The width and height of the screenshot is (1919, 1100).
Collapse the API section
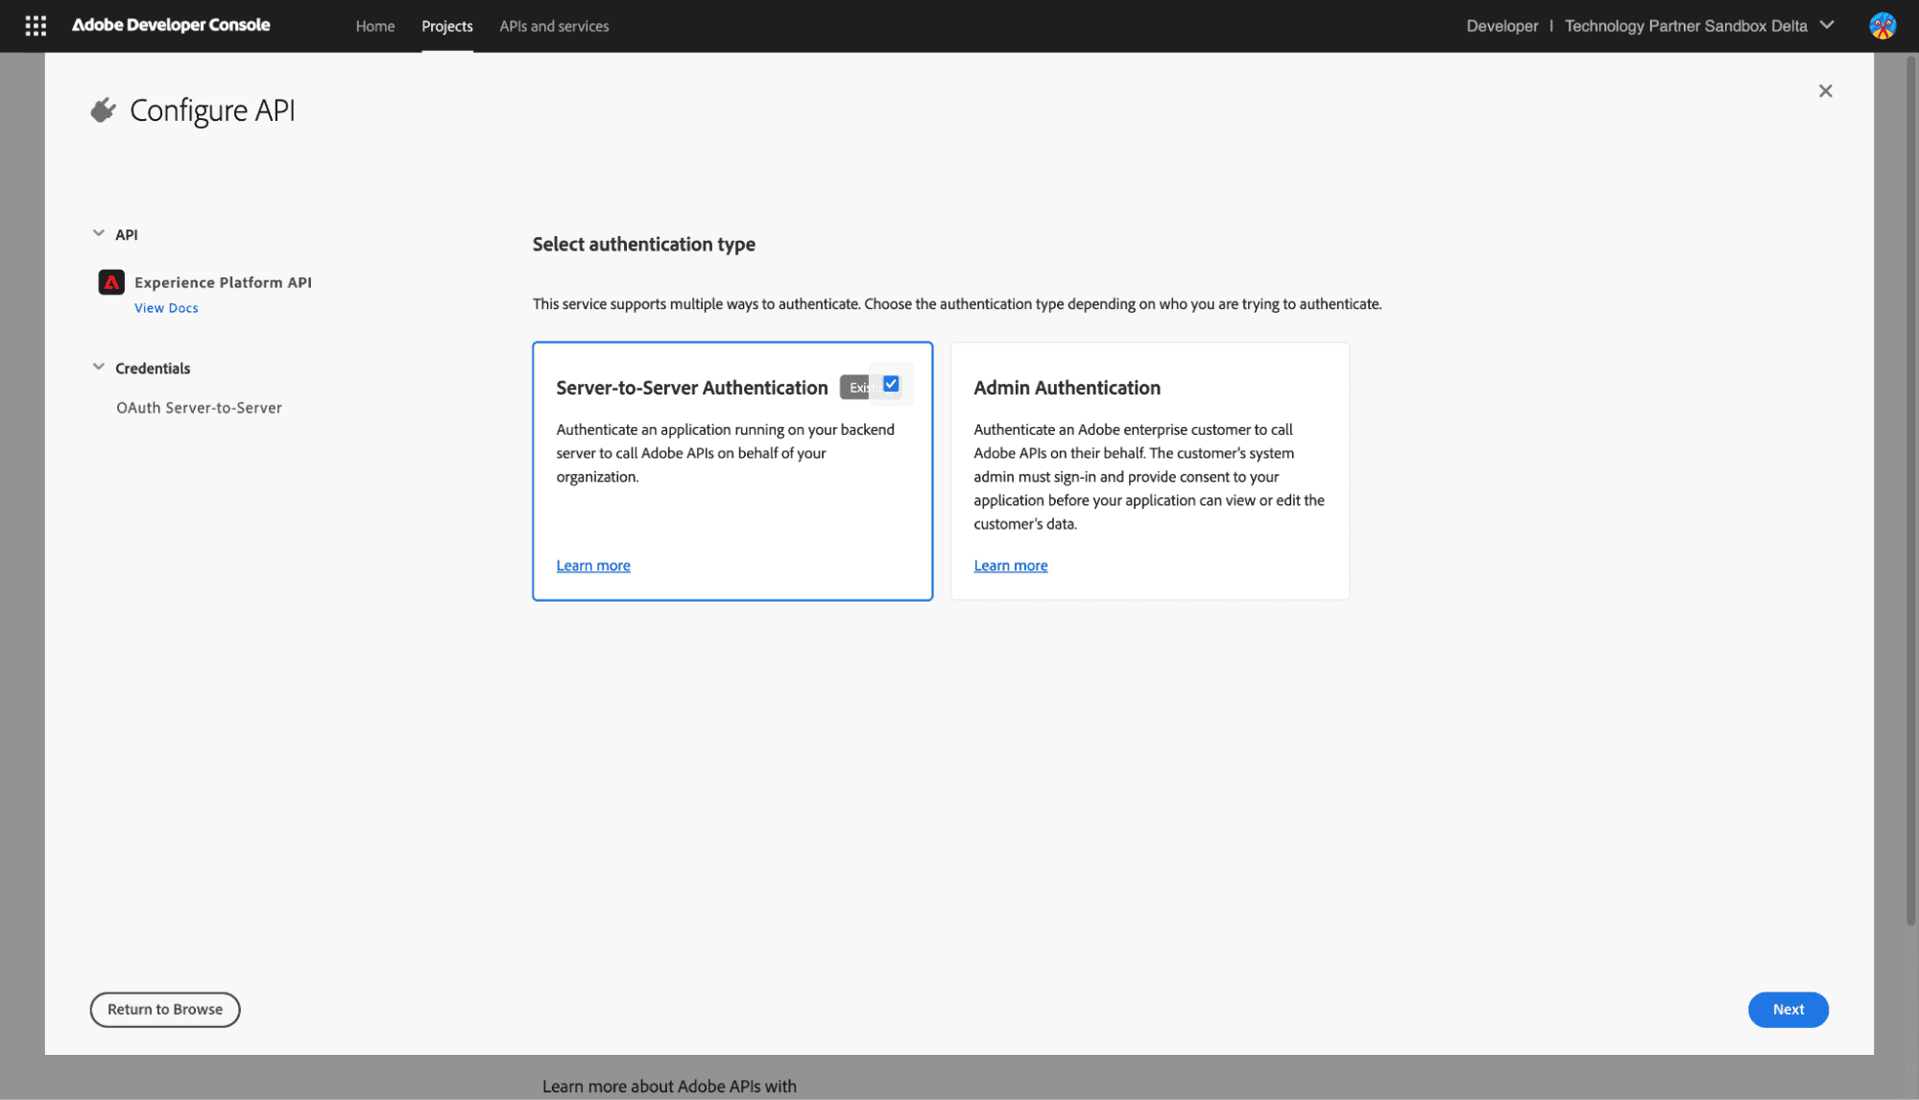(x=99, y=233)
